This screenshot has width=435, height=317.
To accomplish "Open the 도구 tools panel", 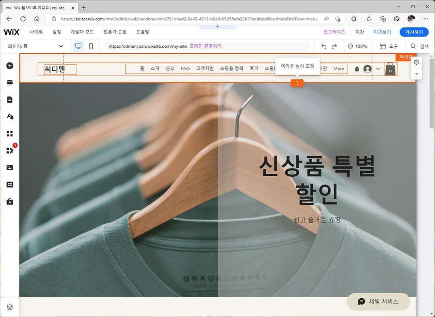I will [x=388, y=46].
